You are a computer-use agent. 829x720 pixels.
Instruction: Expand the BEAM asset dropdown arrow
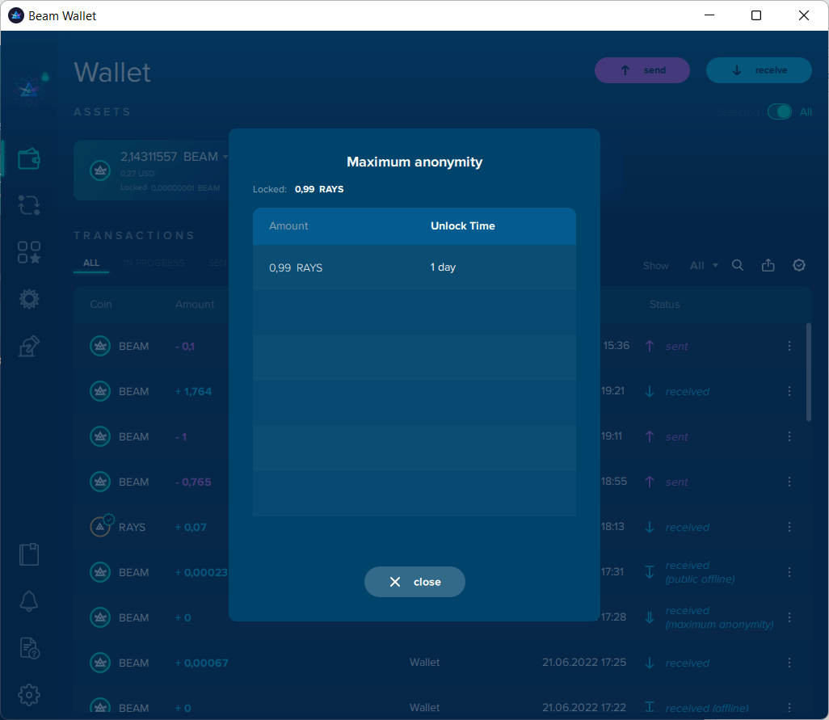[x=225, y=157]
